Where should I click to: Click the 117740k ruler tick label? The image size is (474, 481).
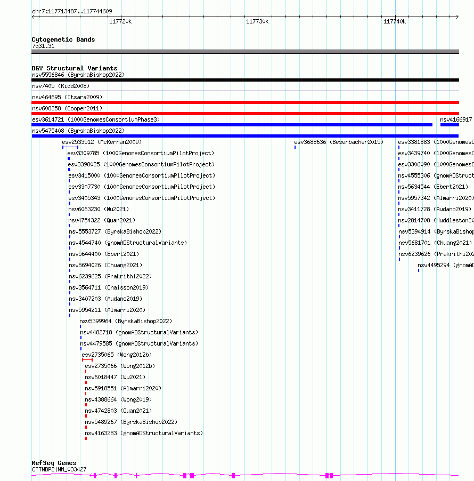tap(395, 21)
